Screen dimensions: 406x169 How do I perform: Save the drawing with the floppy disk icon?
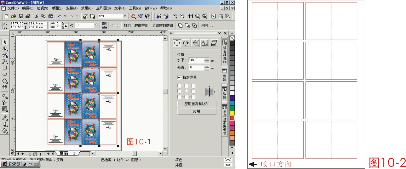[21, 16]
